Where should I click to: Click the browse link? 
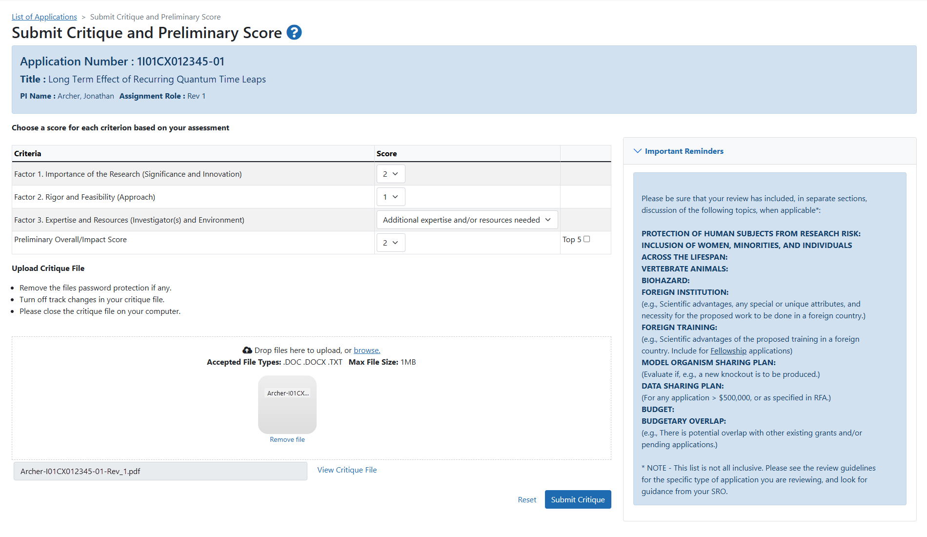(x=367, y=350)
